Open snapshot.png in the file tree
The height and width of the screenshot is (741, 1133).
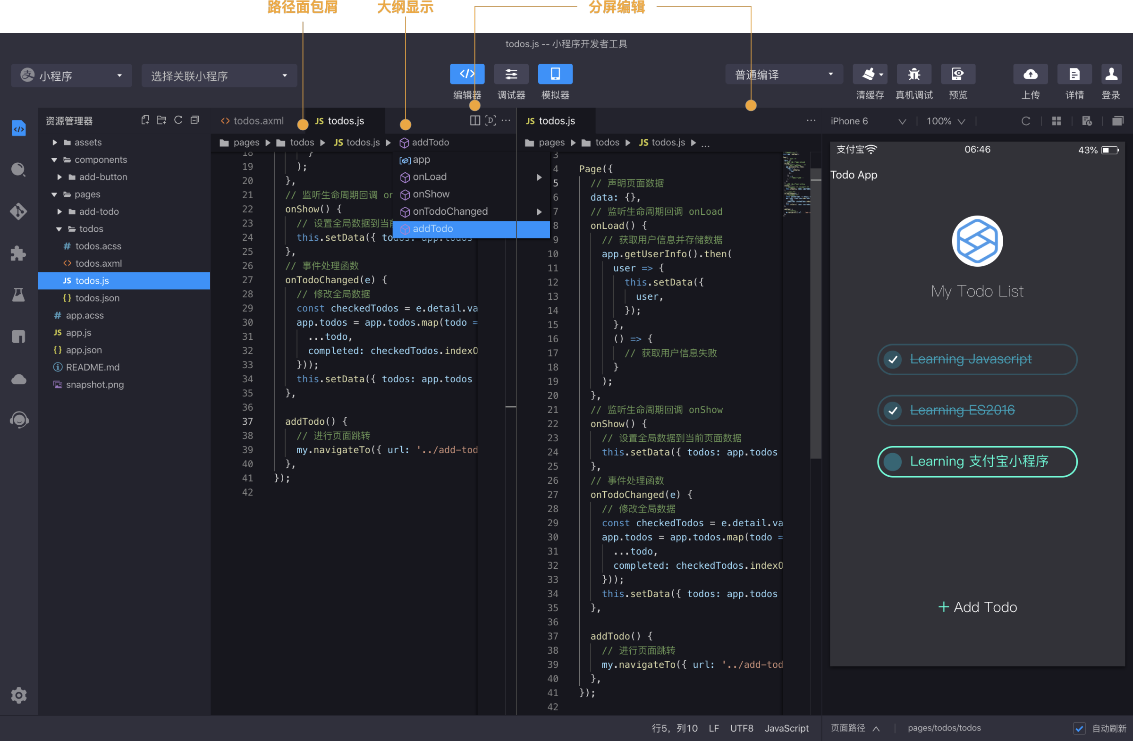click(124, 385)
